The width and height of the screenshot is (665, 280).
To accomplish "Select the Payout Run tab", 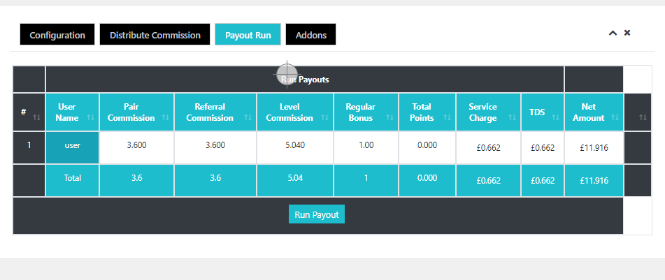I will pos(248,35).
